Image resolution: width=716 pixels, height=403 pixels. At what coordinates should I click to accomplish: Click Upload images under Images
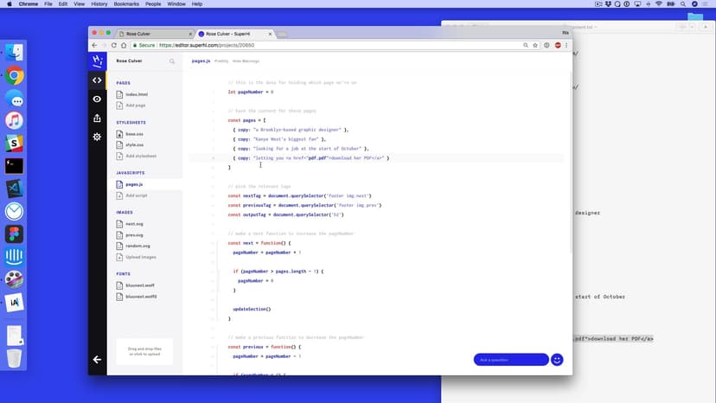click(x=140, y=257)
